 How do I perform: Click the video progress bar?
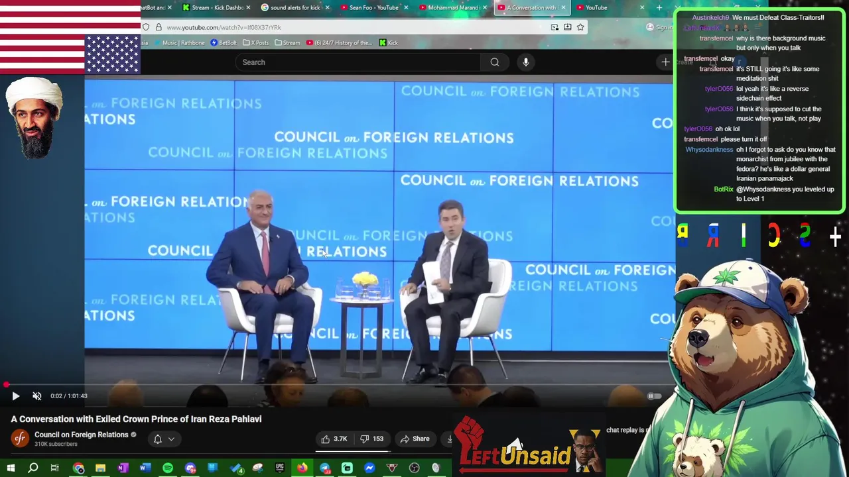click(x=336, y=384)
